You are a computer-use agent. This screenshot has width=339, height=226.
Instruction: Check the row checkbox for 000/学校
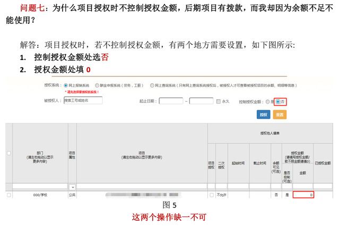tap(8, 195)
